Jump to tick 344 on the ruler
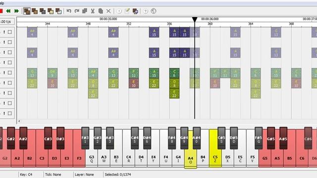The width and height of the screenshot is (317, 178). (x=48, y=24)
